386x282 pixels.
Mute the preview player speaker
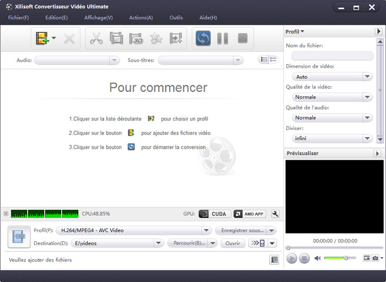coord(318,258)
